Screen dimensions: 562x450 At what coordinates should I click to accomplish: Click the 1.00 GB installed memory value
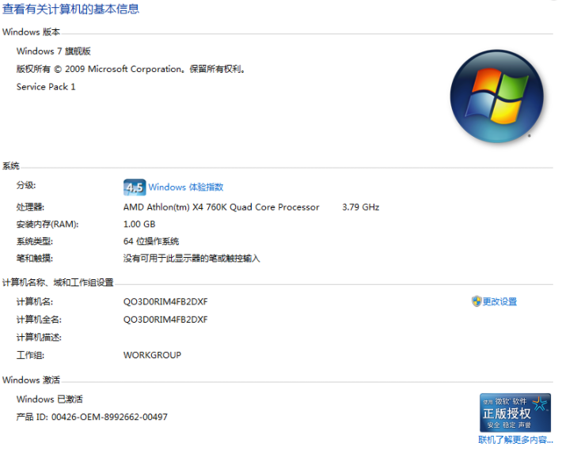(x=139, y=225)
